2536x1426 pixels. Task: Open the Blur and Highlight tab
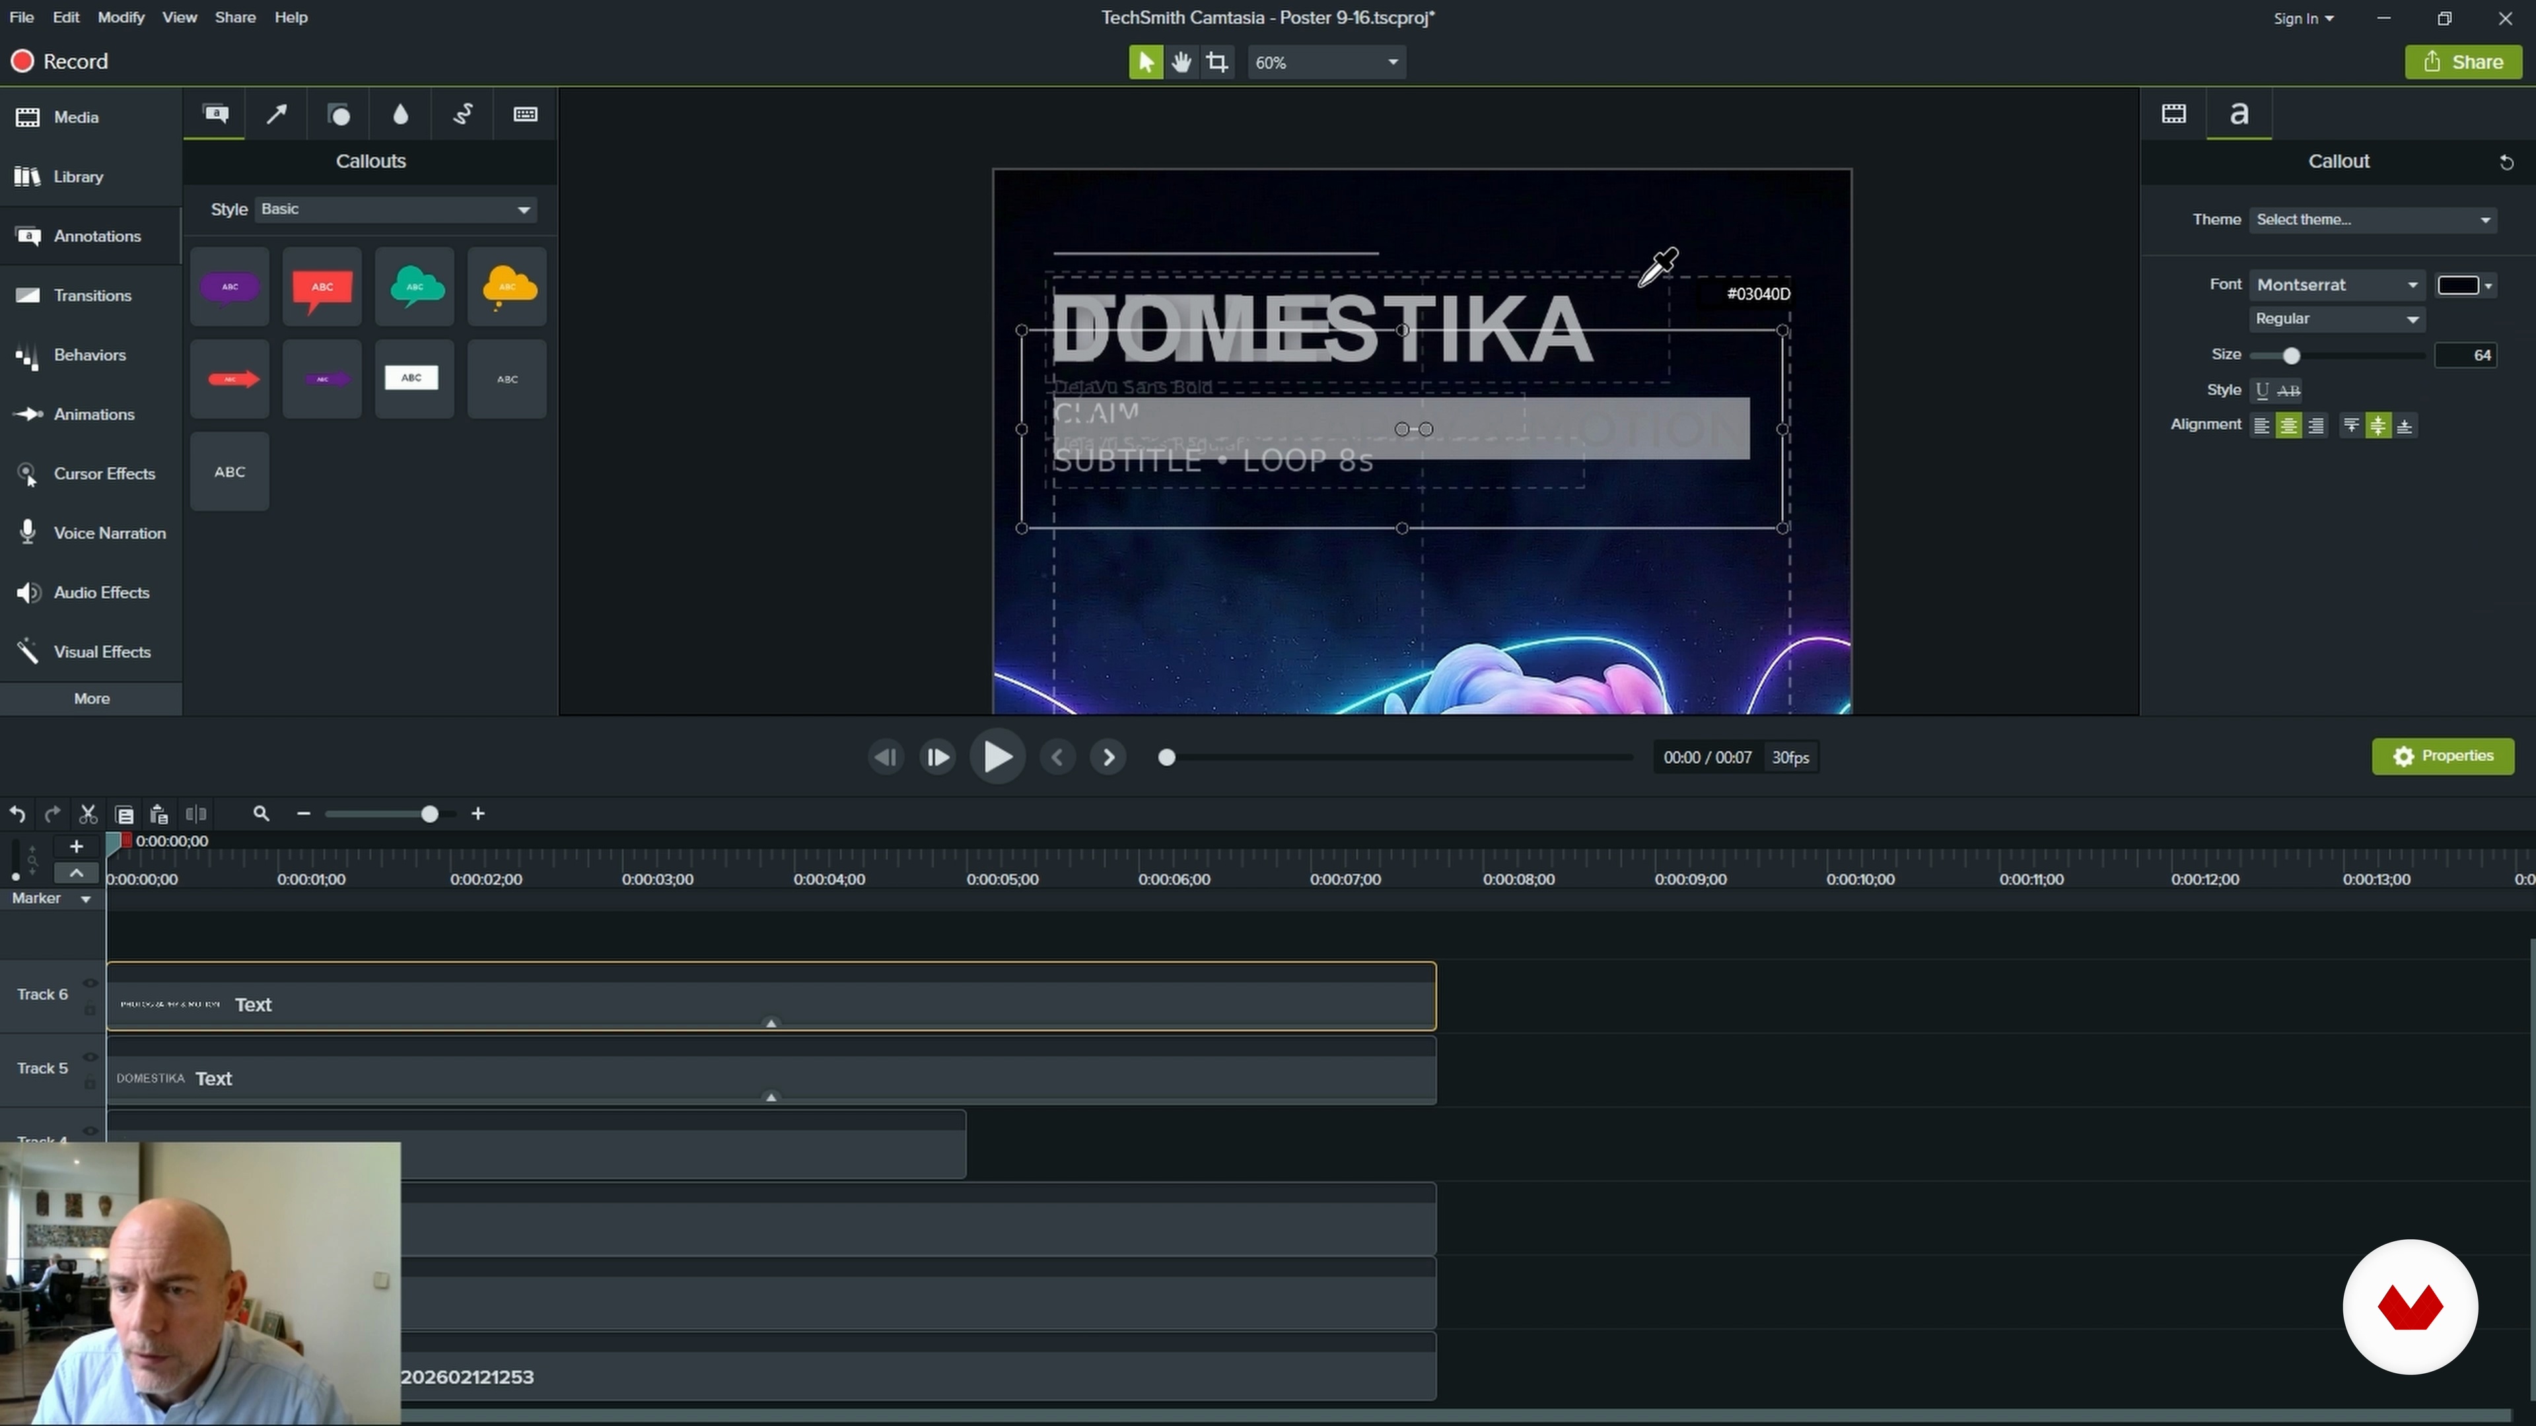401,114
